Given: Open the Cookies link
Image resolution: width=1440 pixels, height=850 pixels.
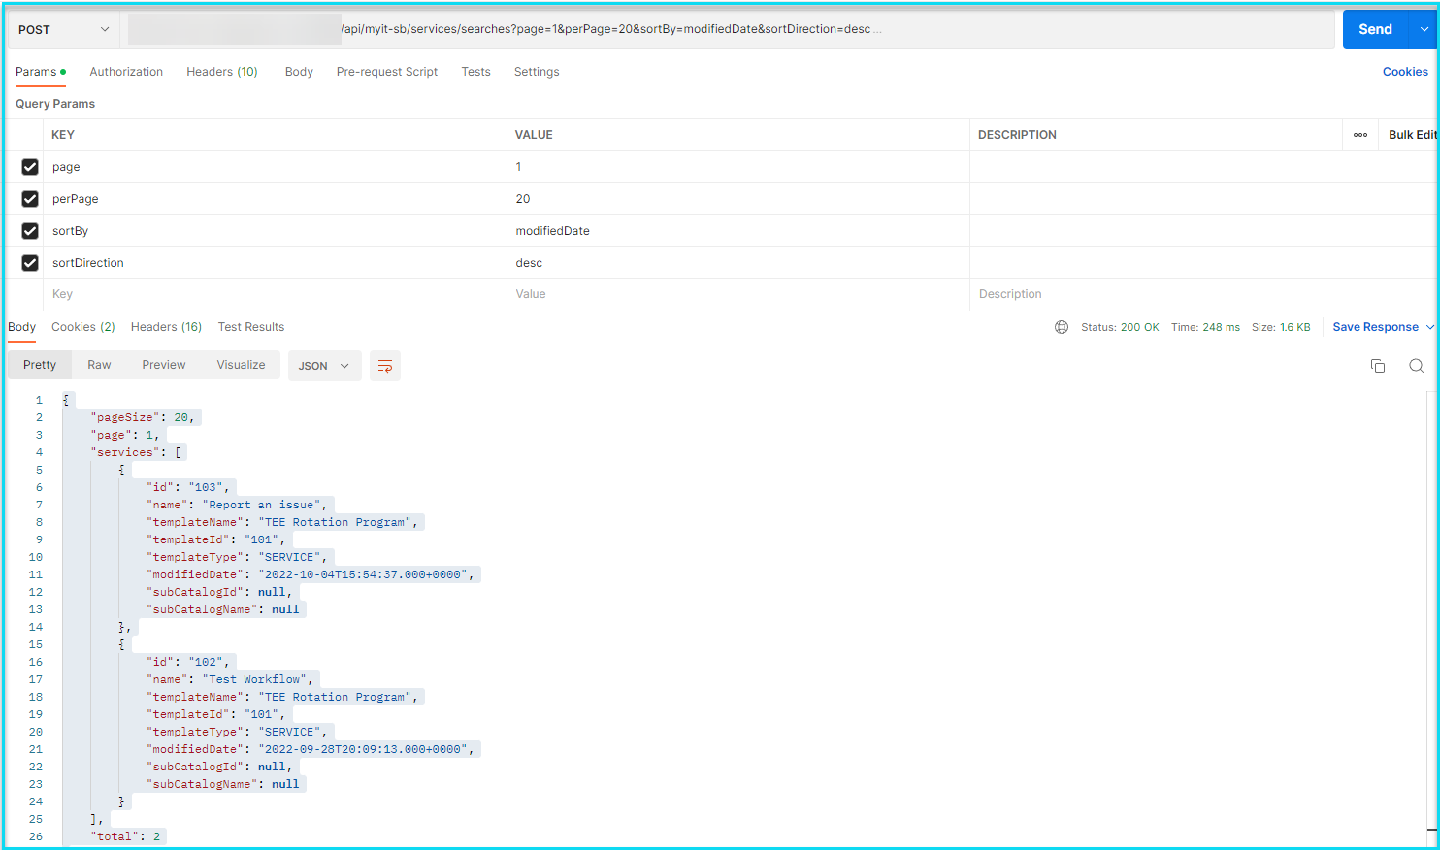Looking at the screenshot, I should (1404, 72).
